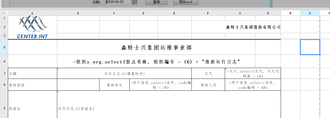Screen dimensions: 330x118
Task: Click the 导出word button
Action: coord(186,2)
